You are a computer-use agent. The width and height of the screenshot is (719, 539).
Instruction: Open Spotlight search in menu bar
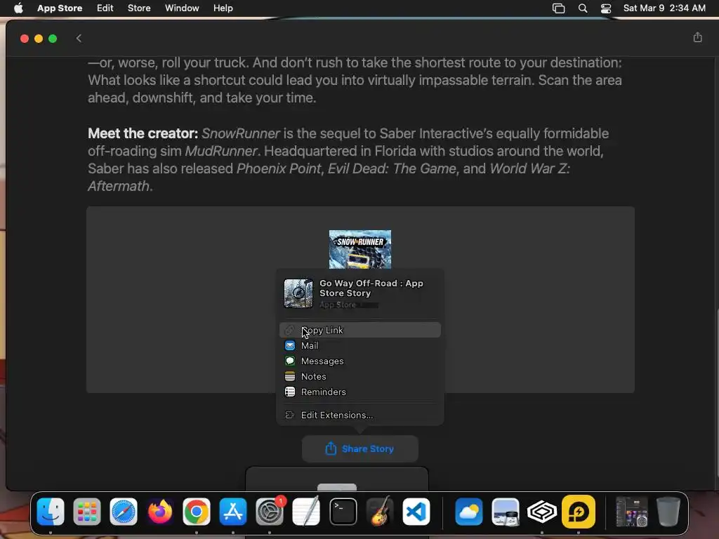click(x=583, y=8)
